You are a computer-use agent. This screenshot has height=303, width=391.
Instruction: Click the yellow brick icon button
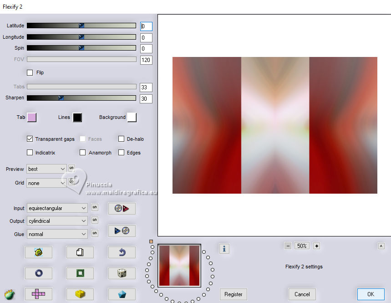point(80,294)
